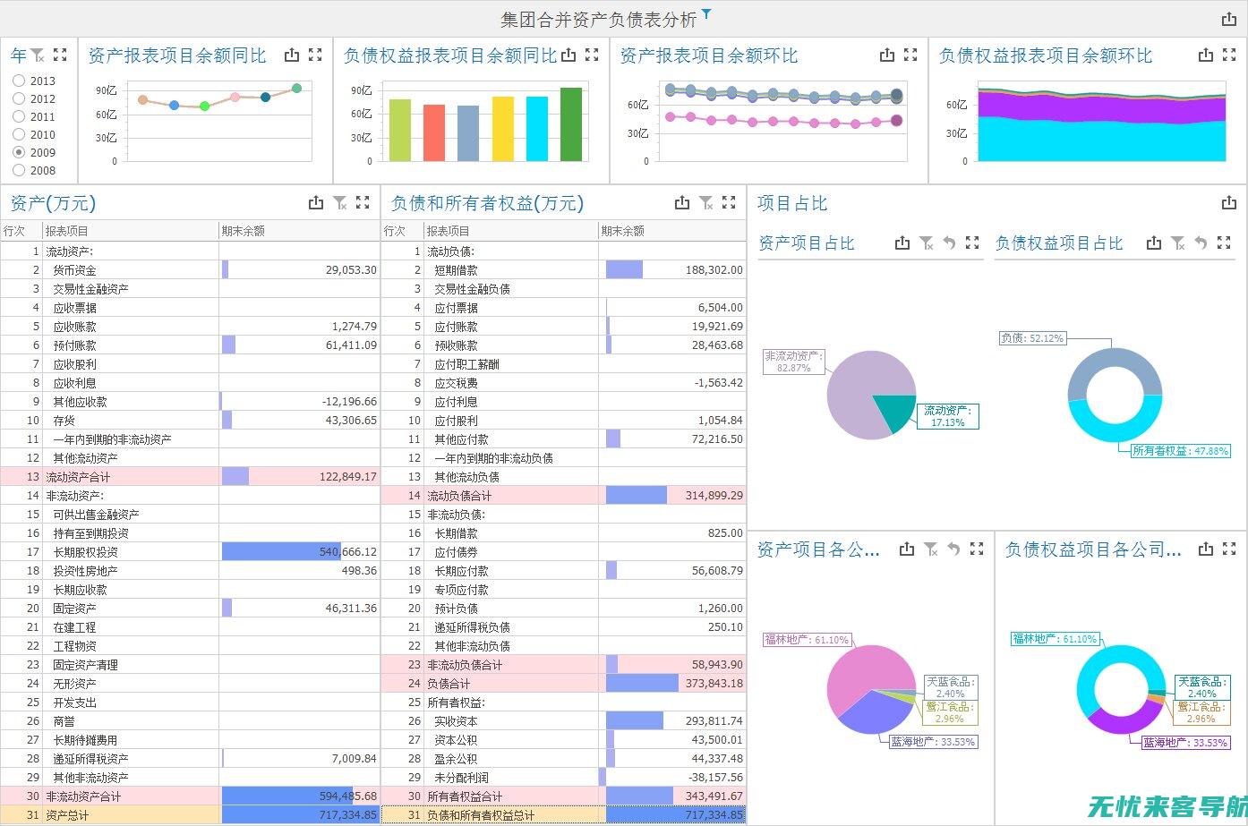The height and width of the screenshot is (826, 1248).
Task: Click the export icon at dashboard top right
Action: tap(1229, 19)
